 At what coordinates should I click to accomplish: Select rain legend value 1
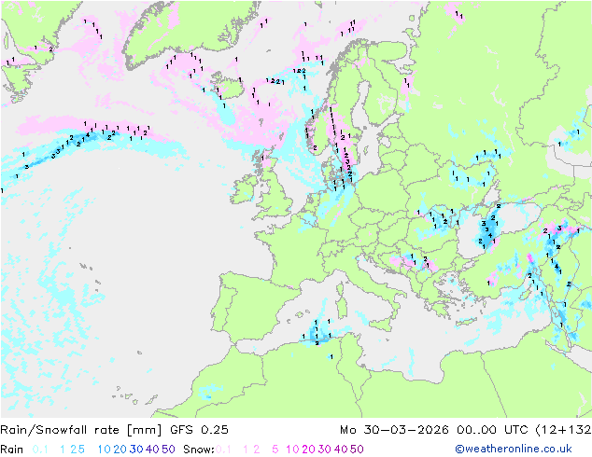63,450
